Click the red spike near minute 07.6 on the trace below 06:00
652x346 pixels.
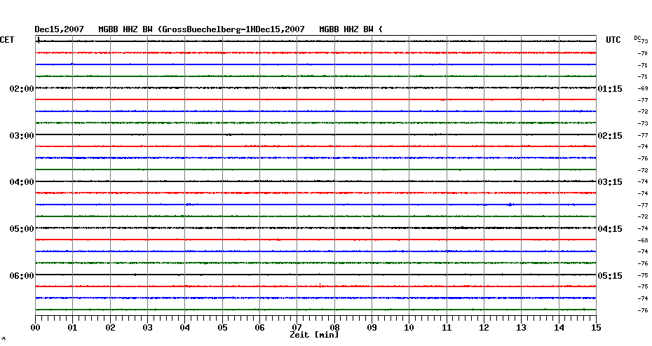point(320,285)
